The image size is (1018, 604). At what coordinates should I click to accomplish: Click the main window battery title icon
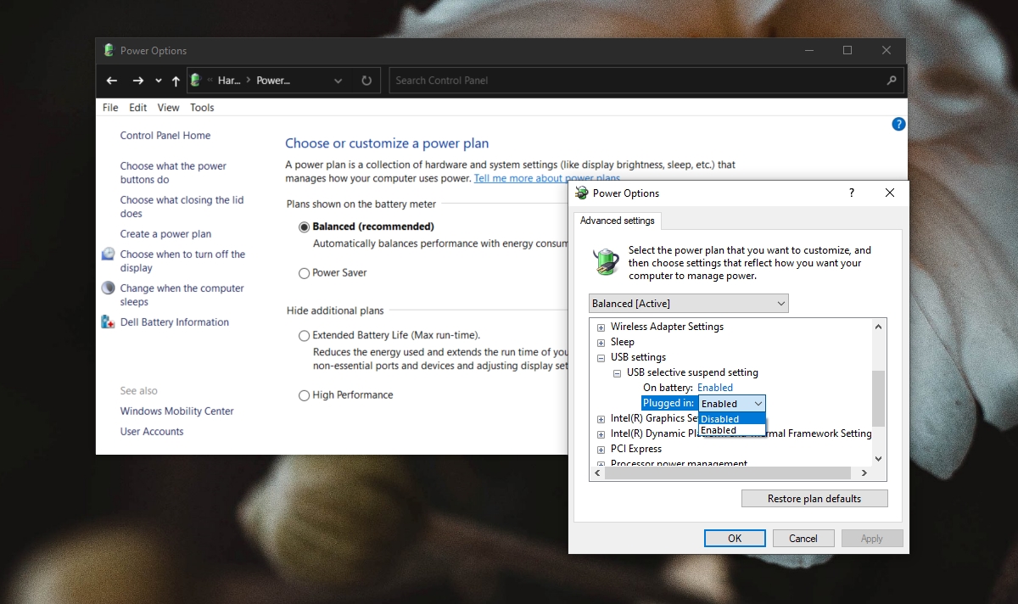[x=109, y=50]
